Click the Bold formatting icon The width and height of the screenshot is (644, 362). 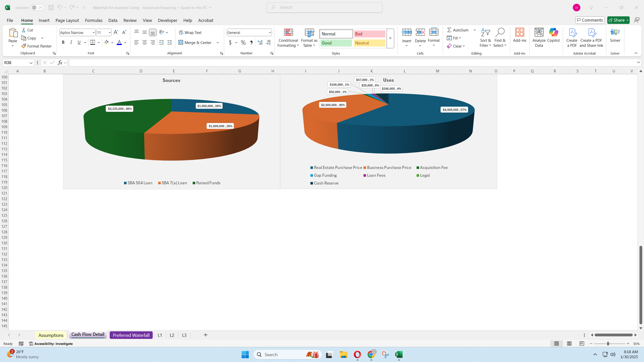pyautogui.click(x=63, y=42)
